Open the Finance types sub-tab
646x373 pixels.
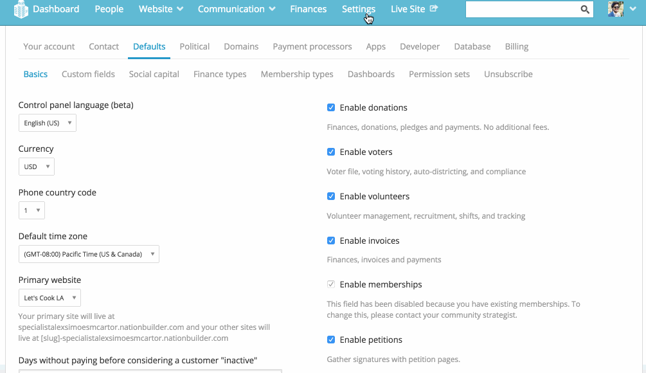tap(220, 74)
